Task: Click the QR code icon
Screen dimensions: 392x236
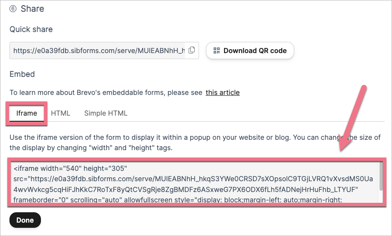Action: pyautogui.click(x=217, y=50)
